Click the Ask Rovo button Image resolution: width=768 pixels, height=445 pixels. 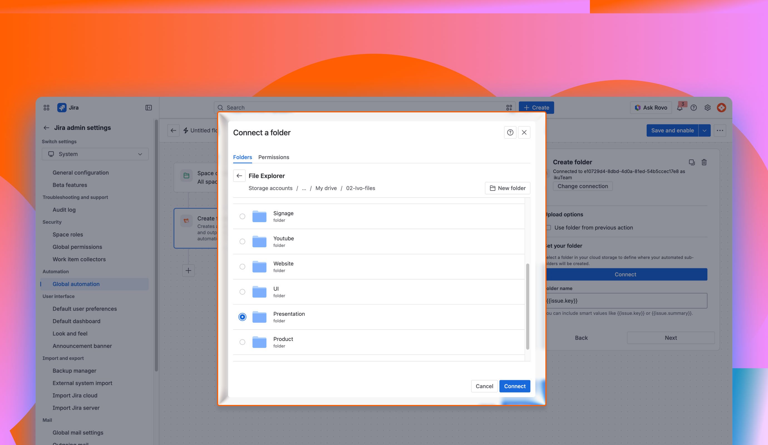(651, 108)
